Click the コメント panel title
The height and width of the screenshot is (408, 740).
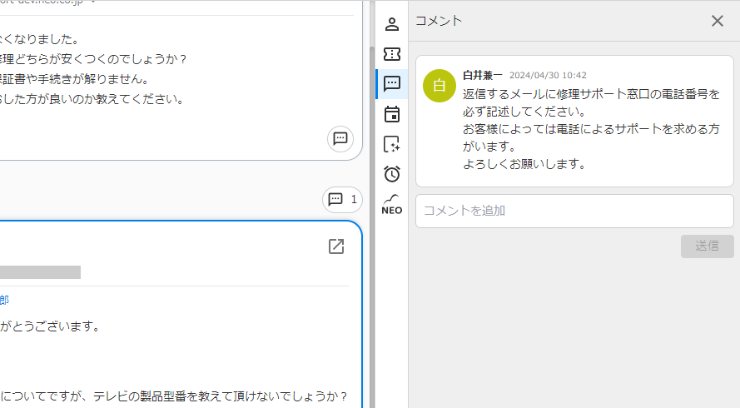(439, 21)
